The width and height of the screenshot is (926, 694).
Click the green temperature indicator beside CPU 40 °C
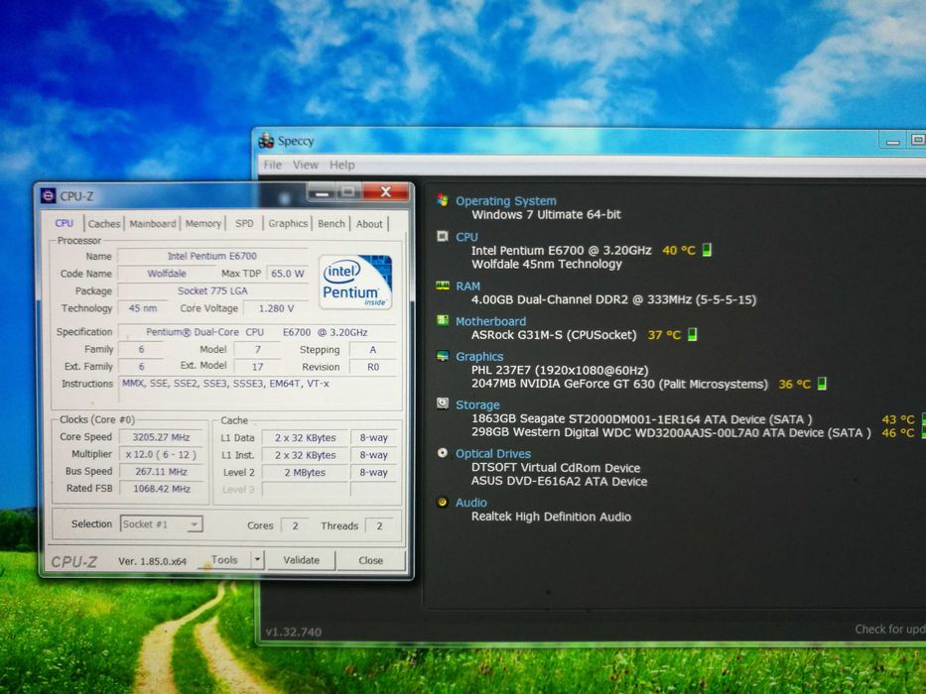(x=707, y=250)
